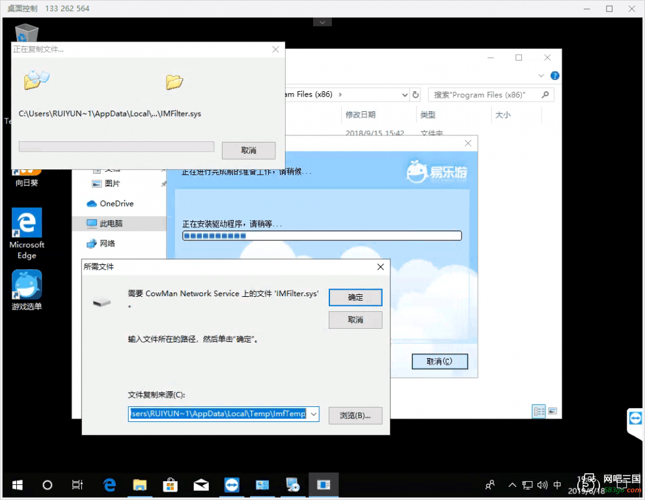The width and height of the screenshot is (645, 500).
Task: Click TeamViewer icon in the taskbar
Action: pyautogui.click(x=231, y=485)
